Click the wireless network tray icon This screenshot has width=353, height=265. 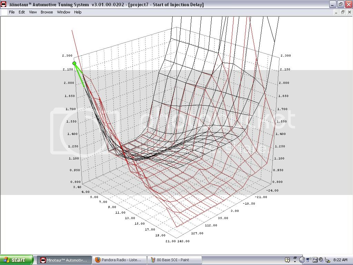[309, 260]
